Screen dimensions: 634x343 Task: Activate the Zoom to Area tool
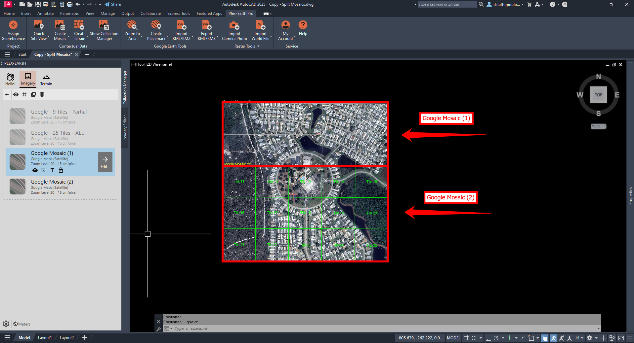132,30
